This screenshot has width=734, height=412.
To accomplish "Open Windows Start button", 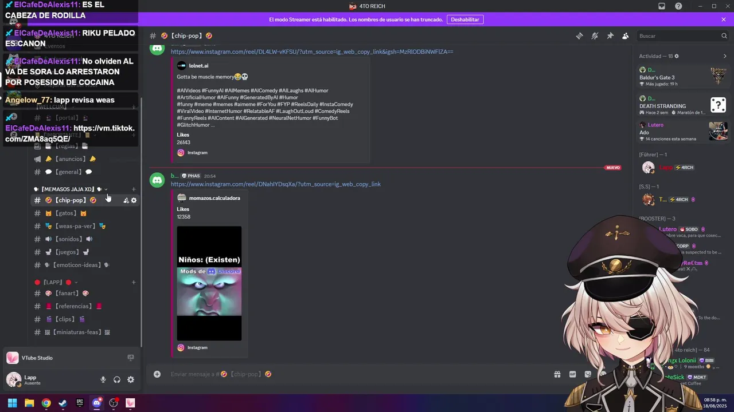I will 12,403.
